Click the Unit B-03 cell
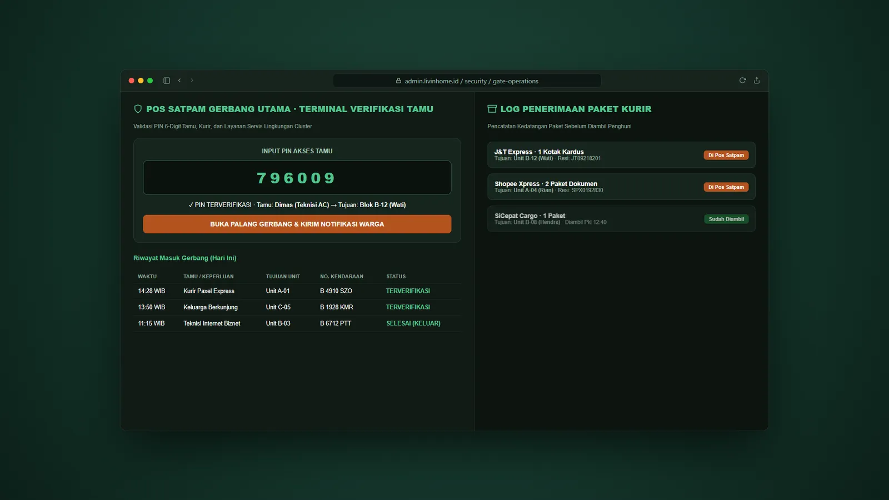889x500 pixels. [x=278, y=323]
